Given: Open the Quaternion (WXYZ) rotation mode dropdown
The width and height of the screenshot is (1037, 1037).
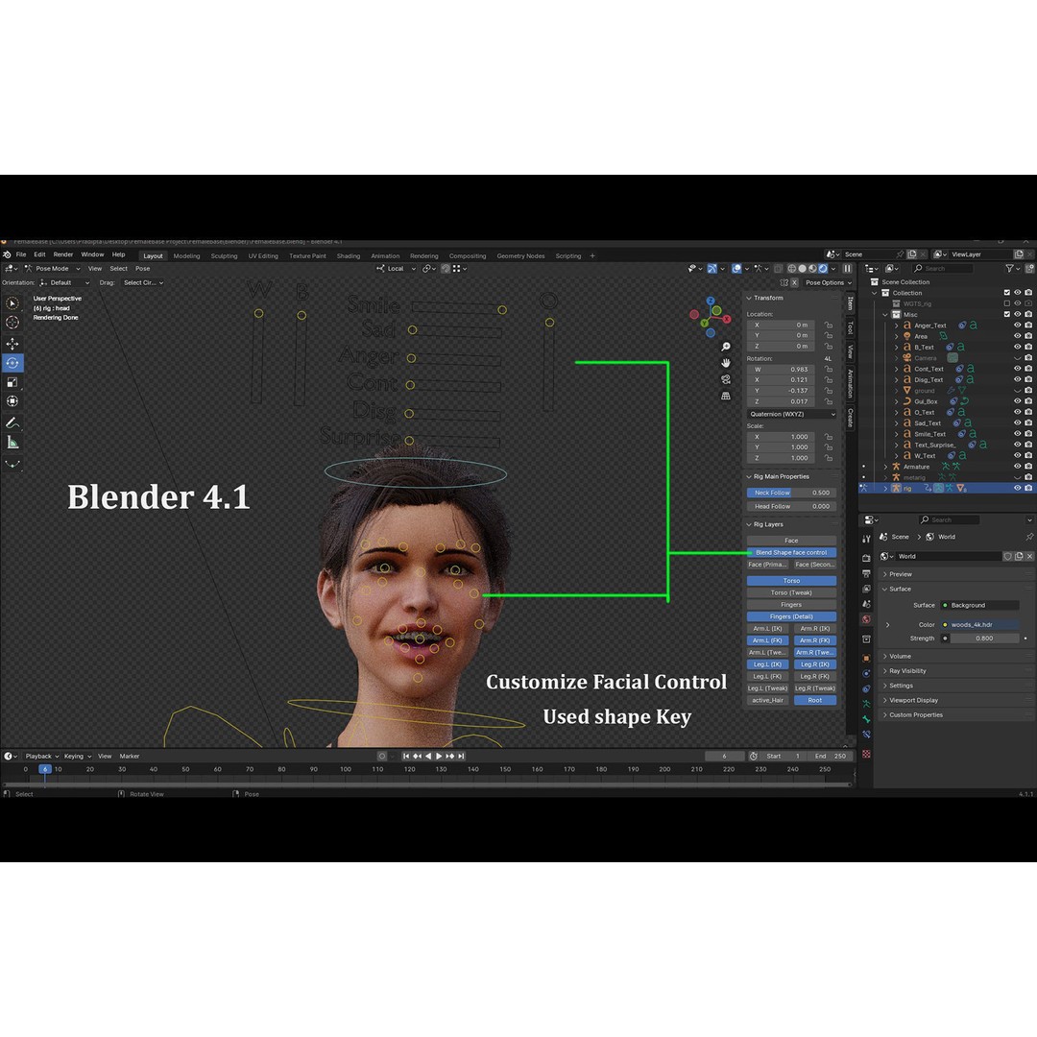Looking at the screenshot, I should pyautogui.click(x=791, y=414).
